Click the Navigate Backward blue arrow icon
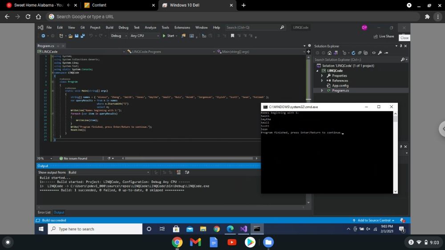The height and width of the screenshot is (250, 445). 43,36
